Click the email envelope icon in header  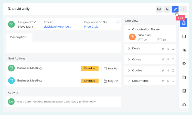pos(159,9)
